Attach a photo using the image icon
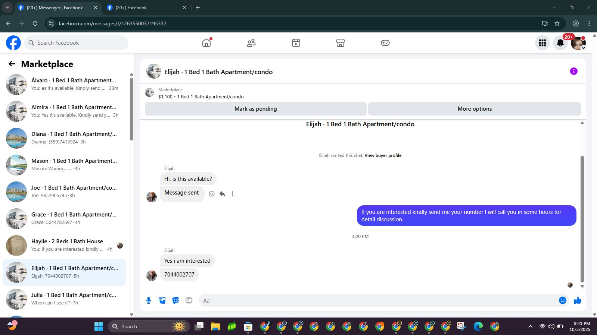Image resolution: width=597 pixels, height=335 pixels. pyautogui.click(x=162, y=300)
